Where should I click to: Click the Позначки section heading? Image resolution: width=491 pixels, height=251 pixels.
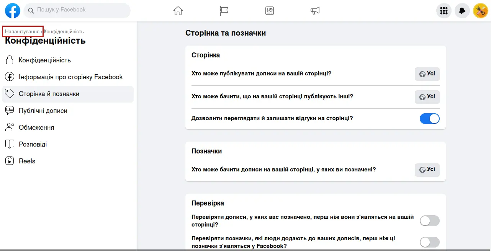tap(206, 151)
